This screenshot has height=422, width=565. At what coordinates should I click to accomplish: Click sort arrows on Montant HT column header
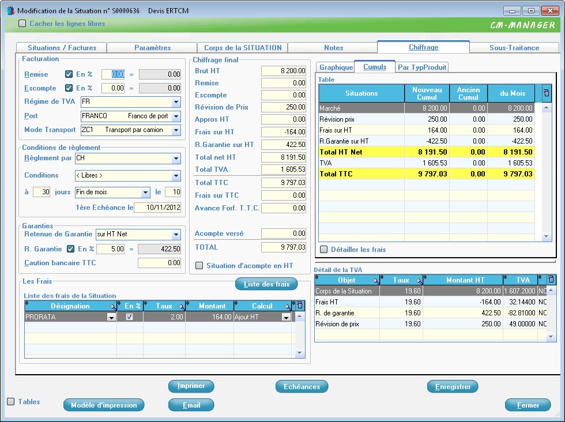(425, 277)
